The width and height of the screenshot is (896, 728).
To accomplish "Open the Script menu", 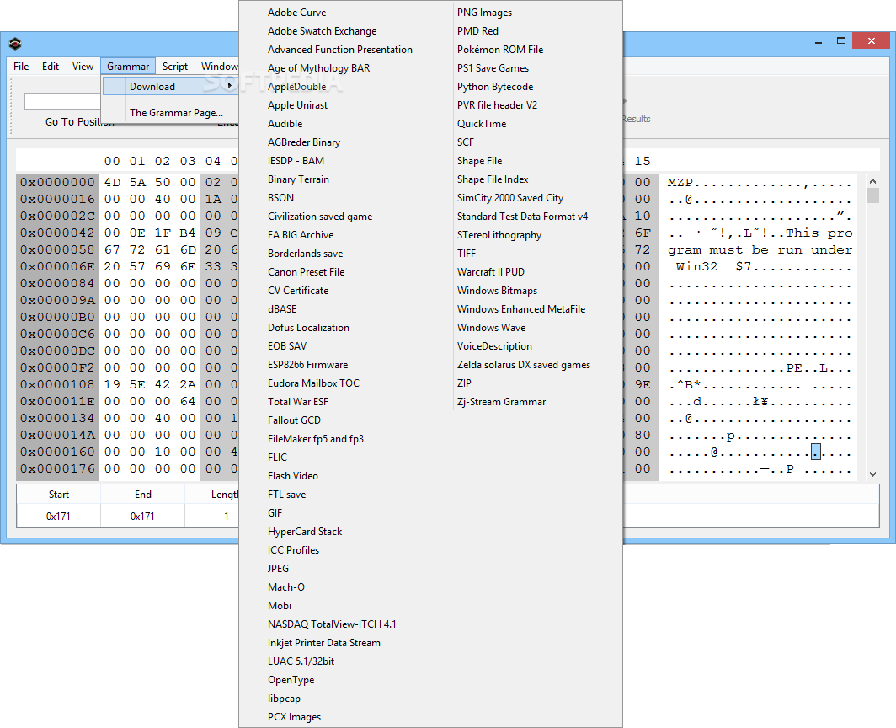I will click(x=175, y=67).
